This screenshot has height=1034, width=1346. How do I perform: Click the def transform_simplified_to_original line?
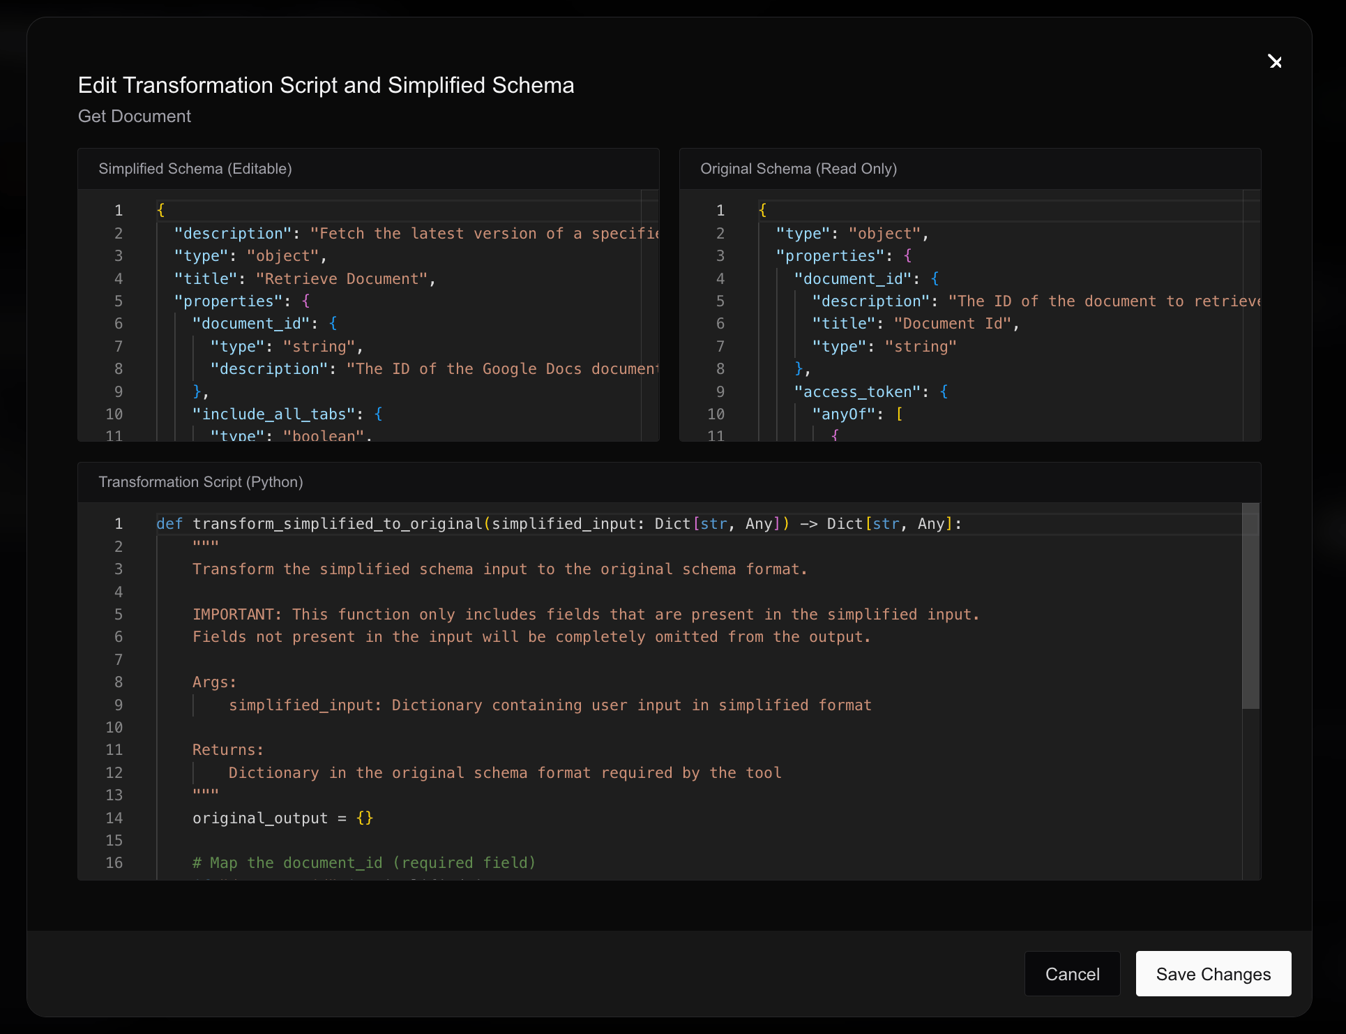click(559, 524)
